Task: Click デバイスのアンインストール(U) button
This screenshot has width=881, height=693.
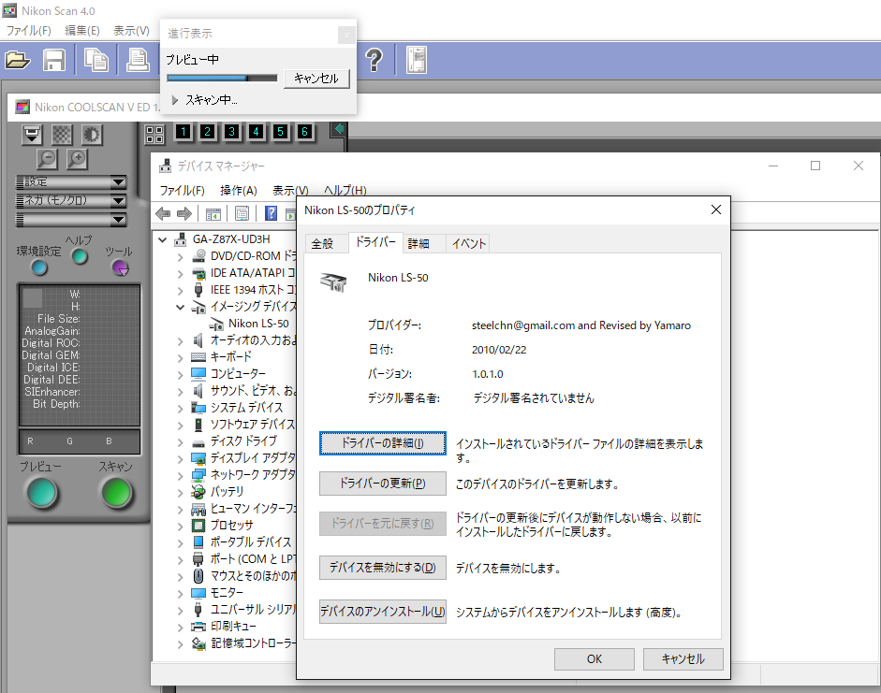Action: 383,612
